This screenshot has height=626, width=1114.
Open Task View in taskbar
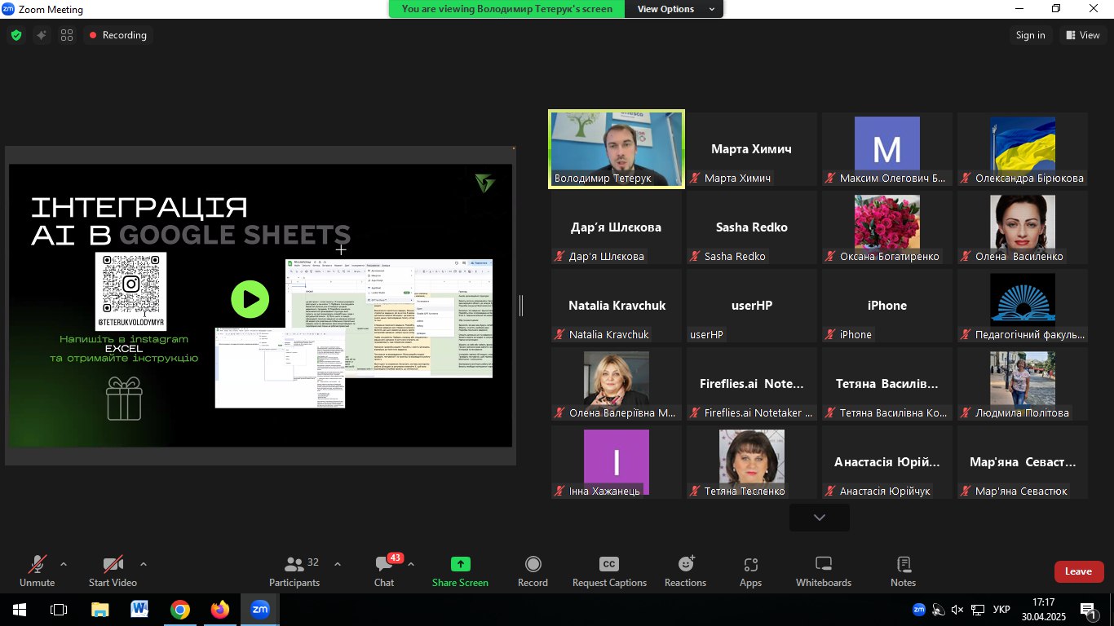click(59, 610)
